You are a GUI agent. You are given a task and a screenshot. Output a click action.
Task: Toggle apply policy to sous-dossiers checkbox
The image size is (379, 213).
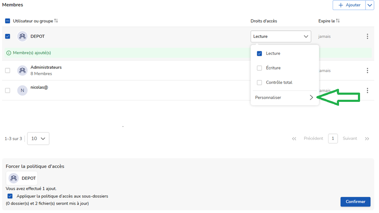click(x=10, y=196)
